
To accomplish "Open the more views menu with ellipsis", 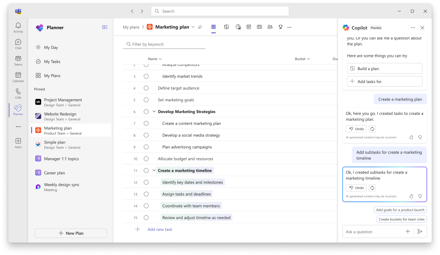I will [289, 27].
